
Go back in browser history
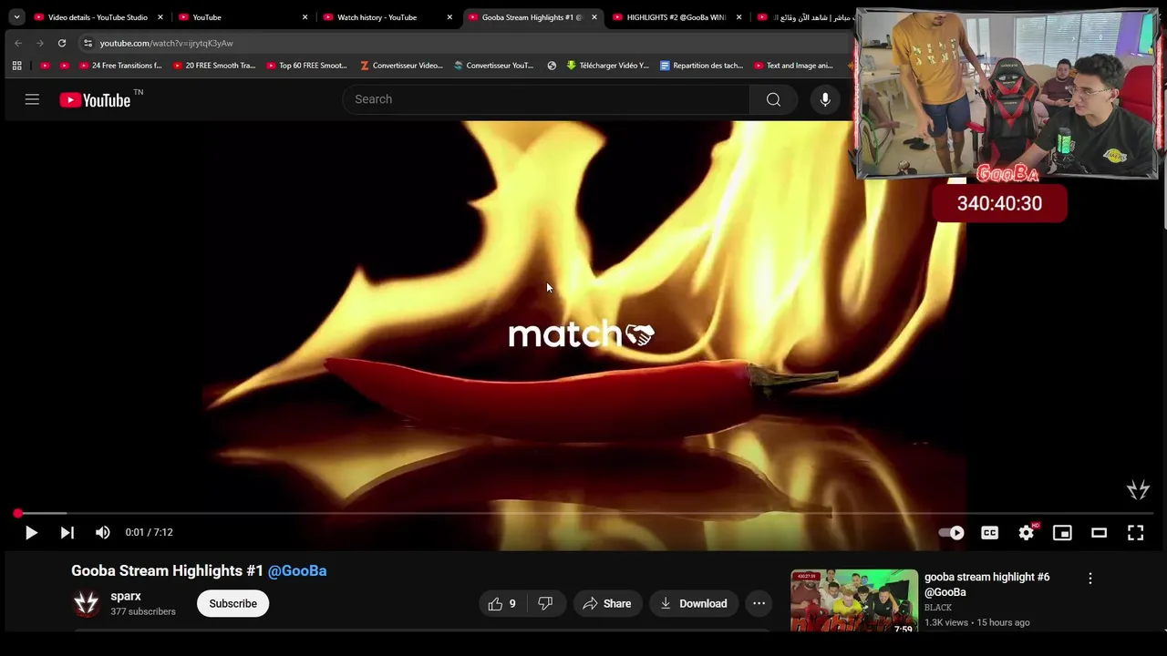tap(18, 43)
